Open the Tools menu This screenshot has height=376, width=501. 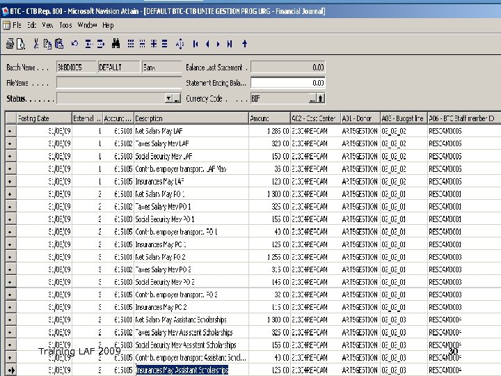click(x=65, y=25)
